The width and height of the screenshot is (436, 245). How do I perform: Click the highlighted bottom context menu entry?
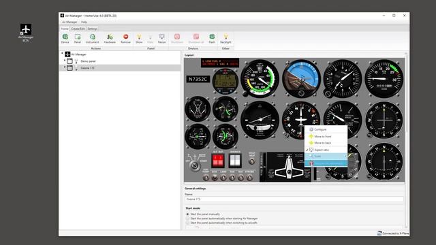point(326,163)
